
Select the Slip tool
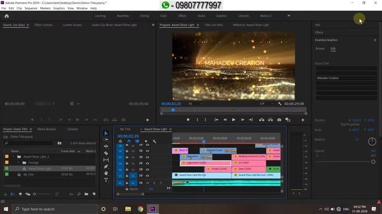(x=106, y=160)
